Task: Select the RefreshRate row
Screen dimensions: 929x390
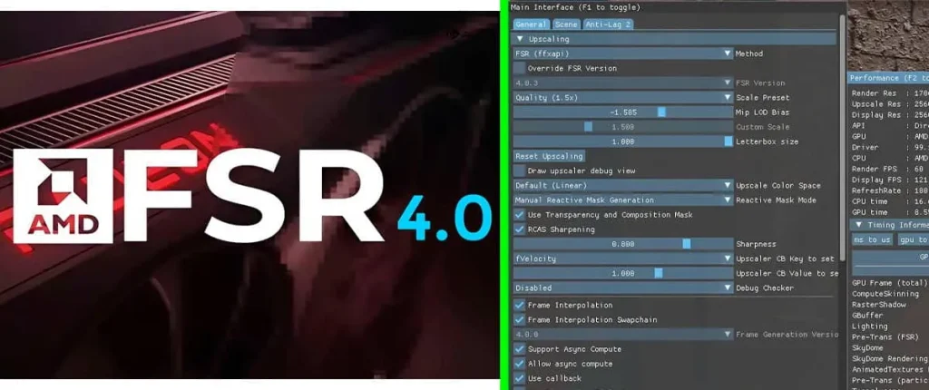Action: (x=890, y=190)
